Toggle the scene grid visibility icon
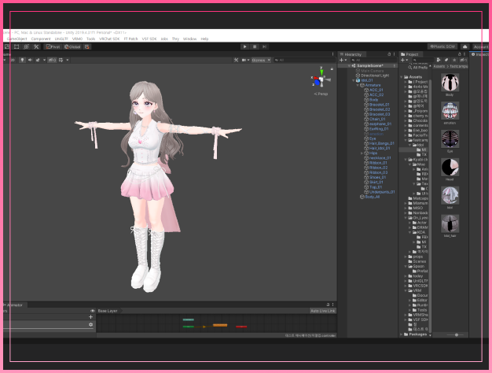 (x=61, y=60)
